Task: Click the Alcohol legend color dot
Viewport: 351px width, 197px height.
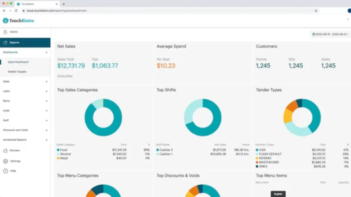Action: pyautogui.click(x=58, y=154)
